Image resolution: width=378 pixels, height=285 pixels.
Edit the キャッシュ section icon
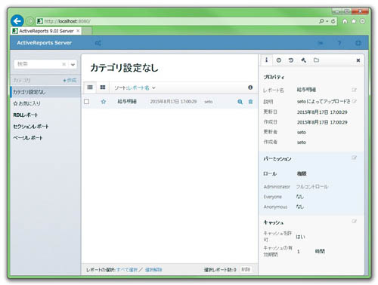[x=354, y=222]
